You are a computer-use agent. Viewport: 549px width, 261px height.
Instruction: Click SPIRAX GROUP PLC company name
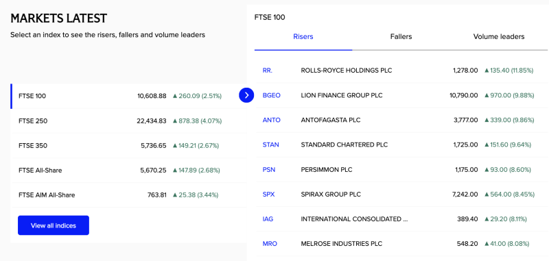[331, 195]
